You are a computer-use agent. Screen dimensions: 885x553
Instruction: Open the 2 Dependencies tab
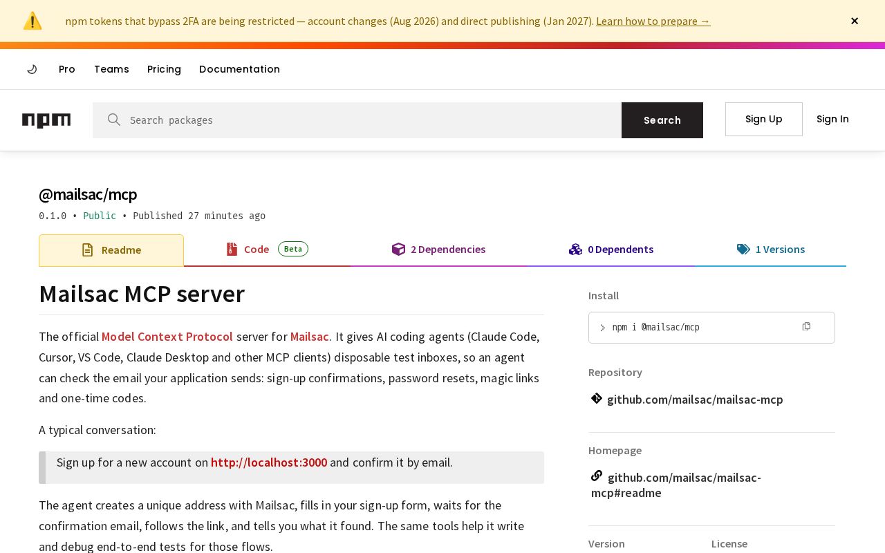click(x=438, y=250)
